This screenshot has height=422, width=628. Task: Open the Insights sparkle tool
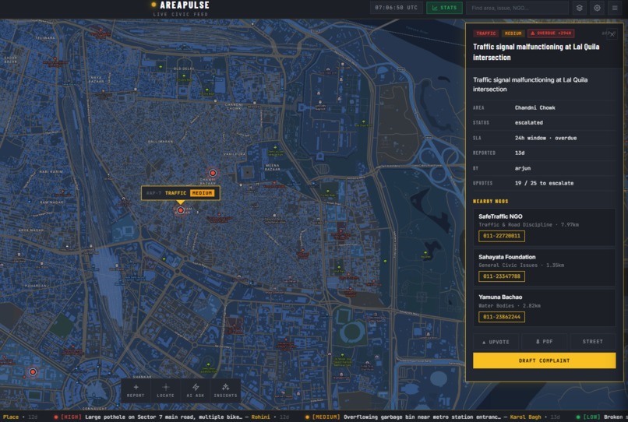(x=225, y=390)
